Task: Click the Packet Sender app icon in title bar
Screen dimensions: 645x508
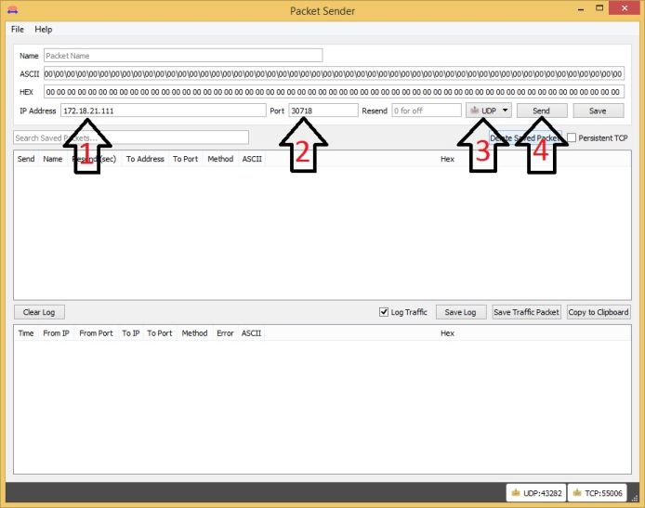Action: [12, 10]
